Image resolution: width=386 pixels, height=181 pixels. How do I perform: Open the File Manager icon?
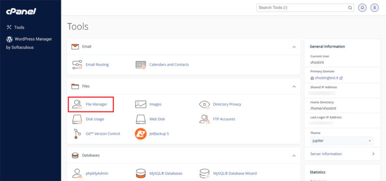(77, 104)
